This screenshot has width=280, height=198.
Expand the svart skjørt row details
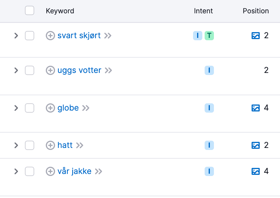16,36
